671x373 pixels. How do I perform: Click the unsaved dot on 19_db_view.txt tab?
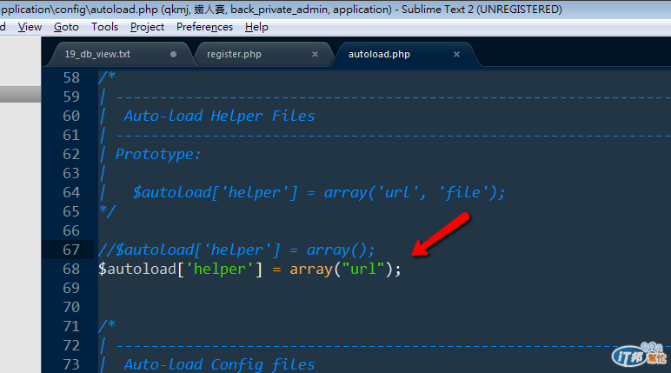click(x=173, y=55)
